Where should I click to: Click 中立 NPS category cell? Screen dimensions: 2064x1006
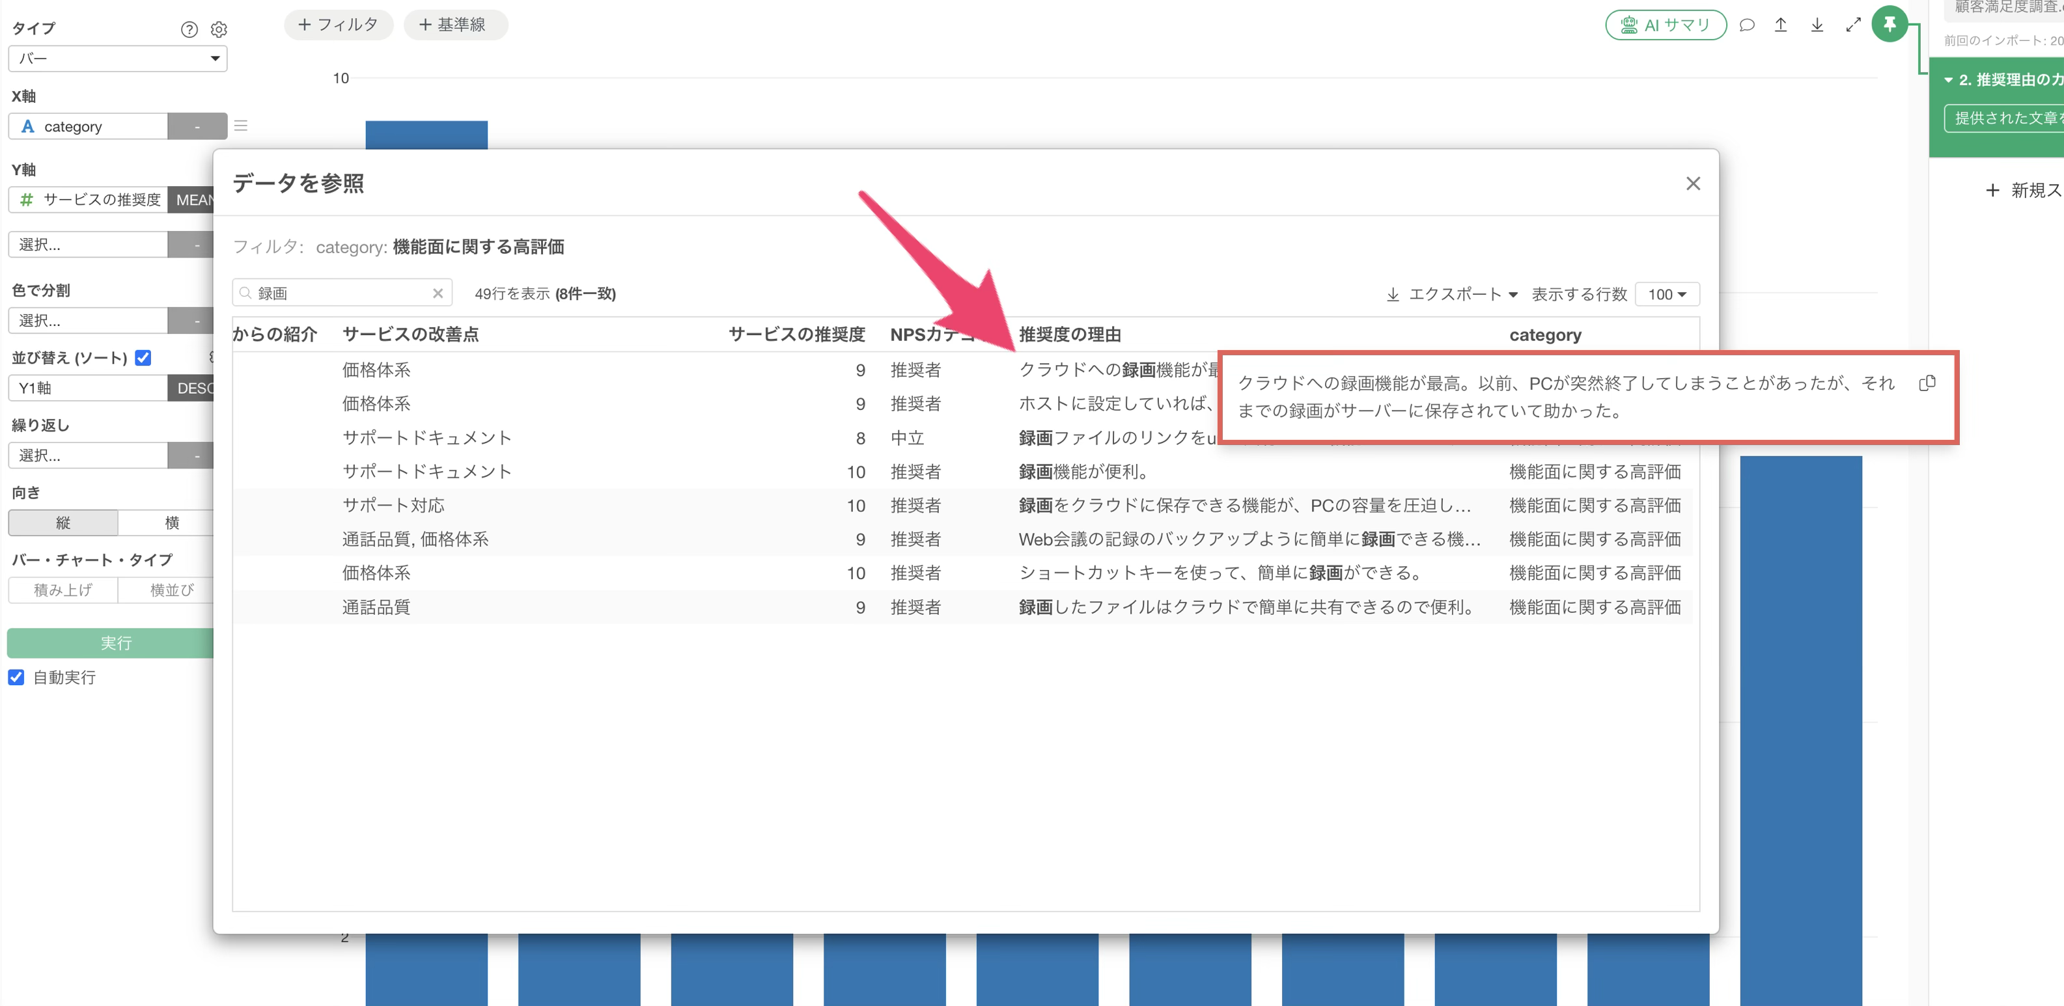(x=907, y=438)
